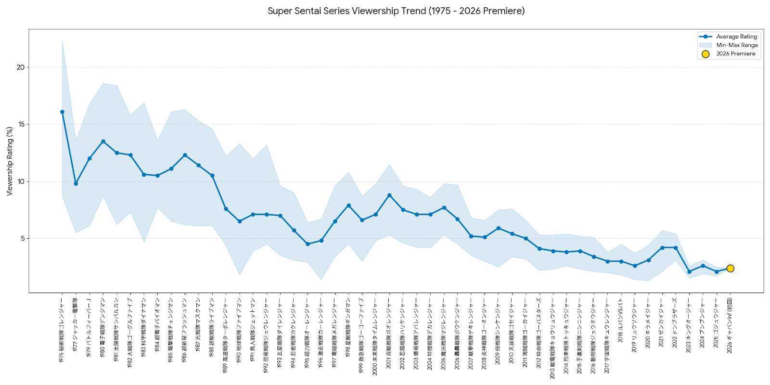
Task: Click the 2021 data point marker
Action: pos(662,248)
